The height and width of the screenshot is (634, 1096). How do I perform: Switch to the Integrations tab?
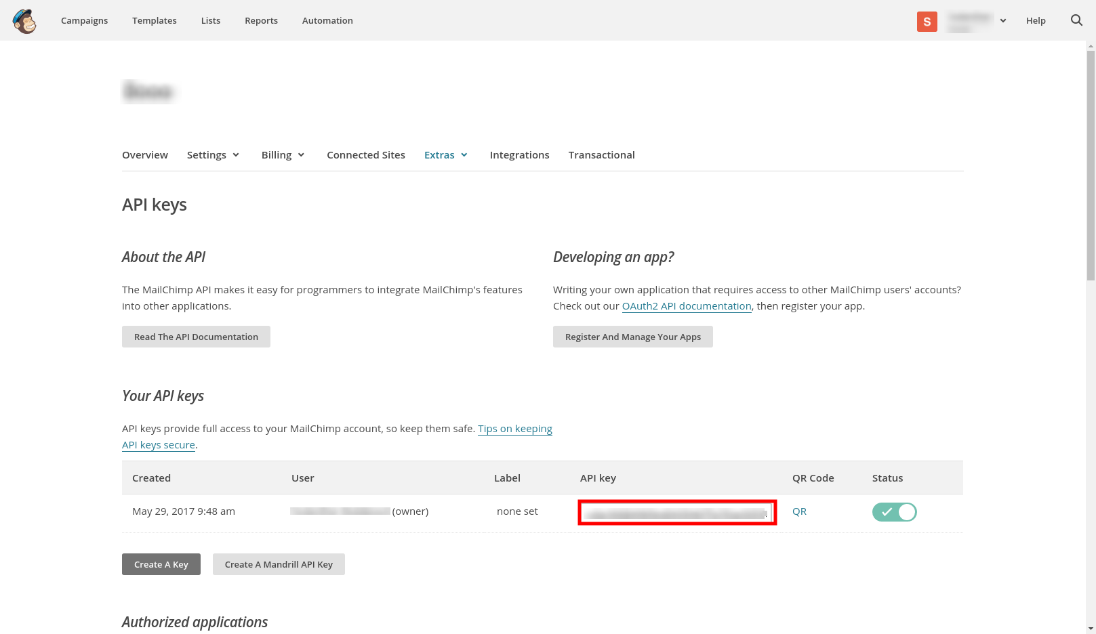pyautogui.click(x=520, y=155)
